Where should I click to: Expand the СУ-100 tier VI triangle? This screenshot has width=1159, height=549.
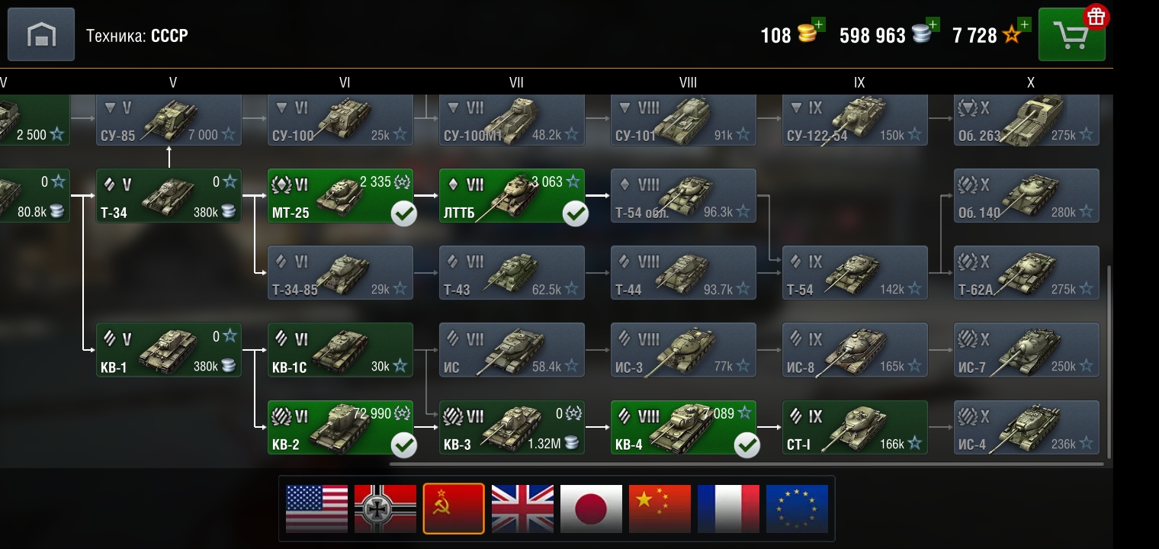282,108
